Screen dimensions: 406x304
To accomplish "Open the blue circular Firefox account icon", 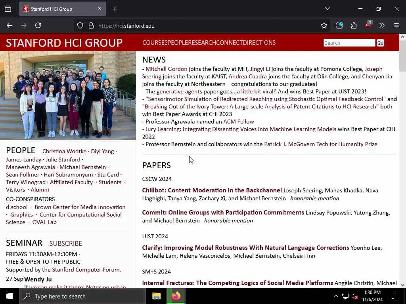I will (339, 25).
